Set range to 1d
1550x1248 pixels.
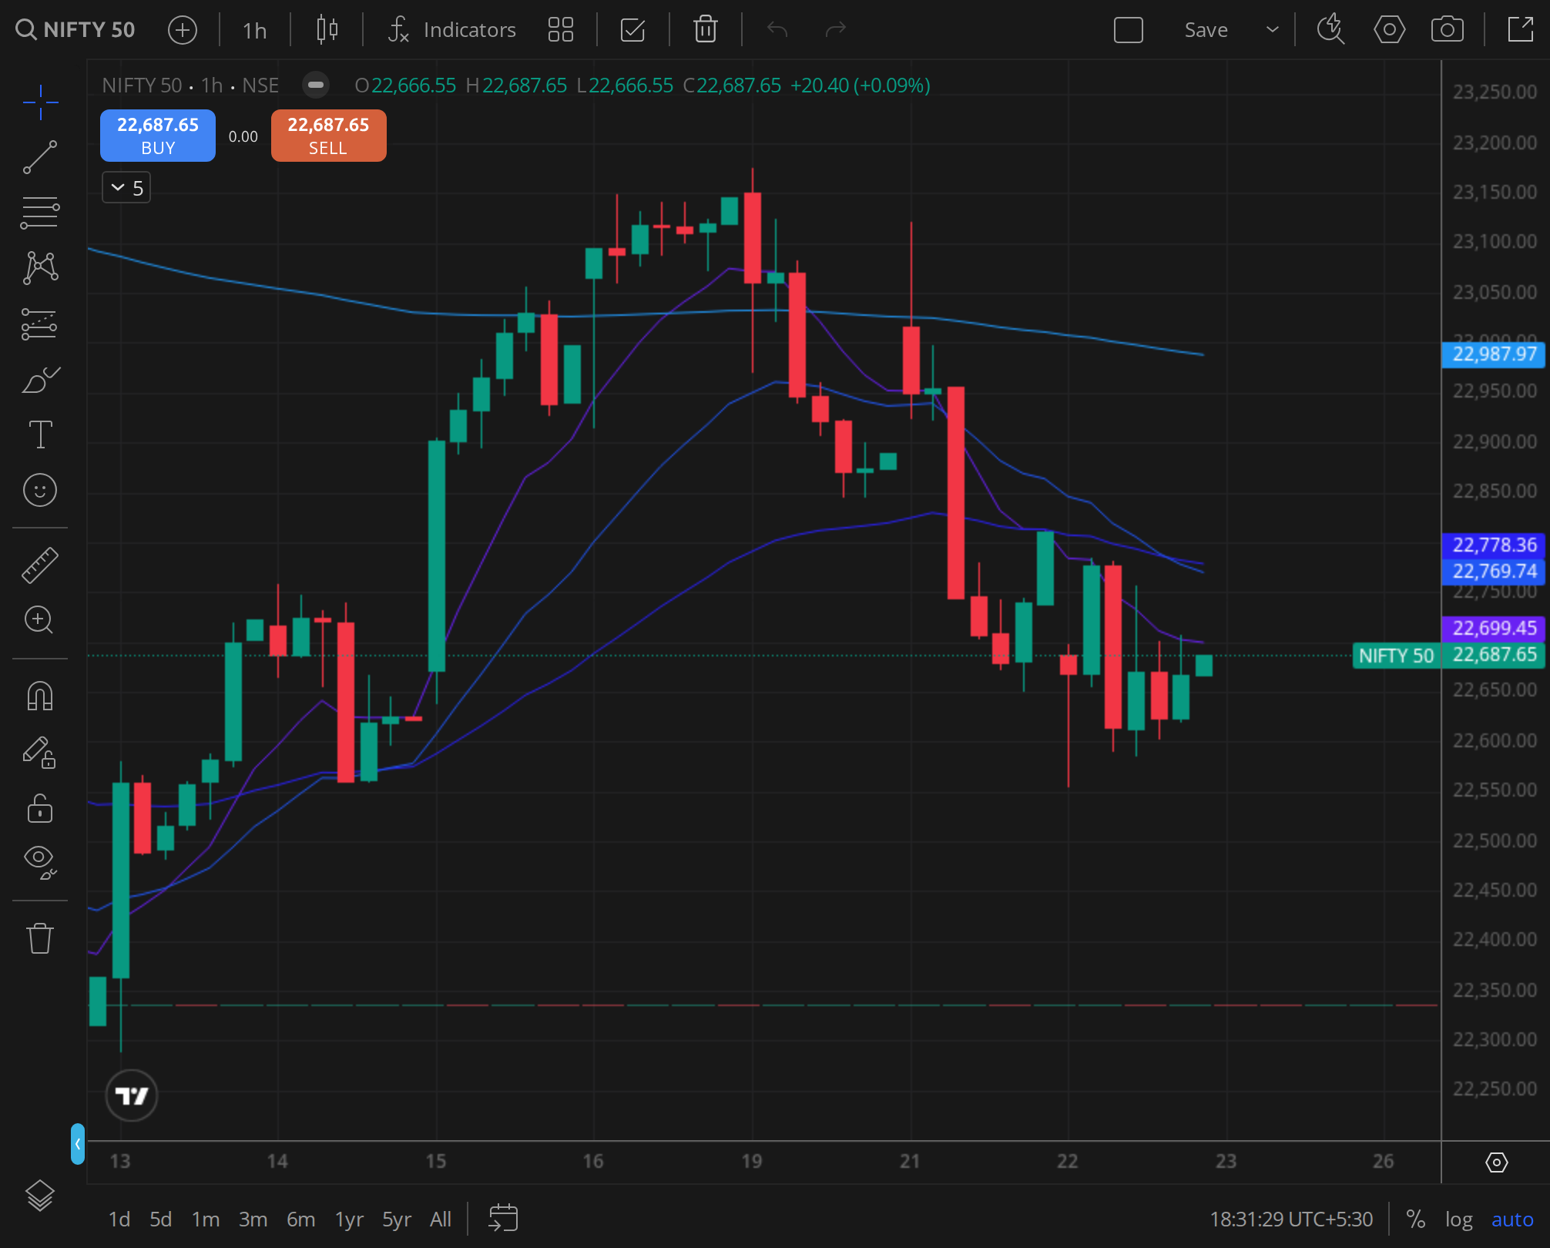coord(119,1219)
